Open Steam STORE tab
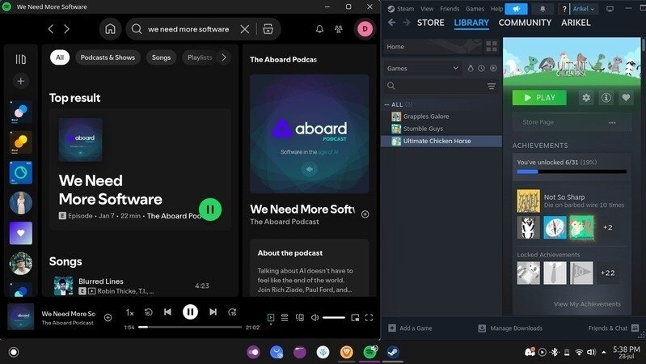 point(430,23)
